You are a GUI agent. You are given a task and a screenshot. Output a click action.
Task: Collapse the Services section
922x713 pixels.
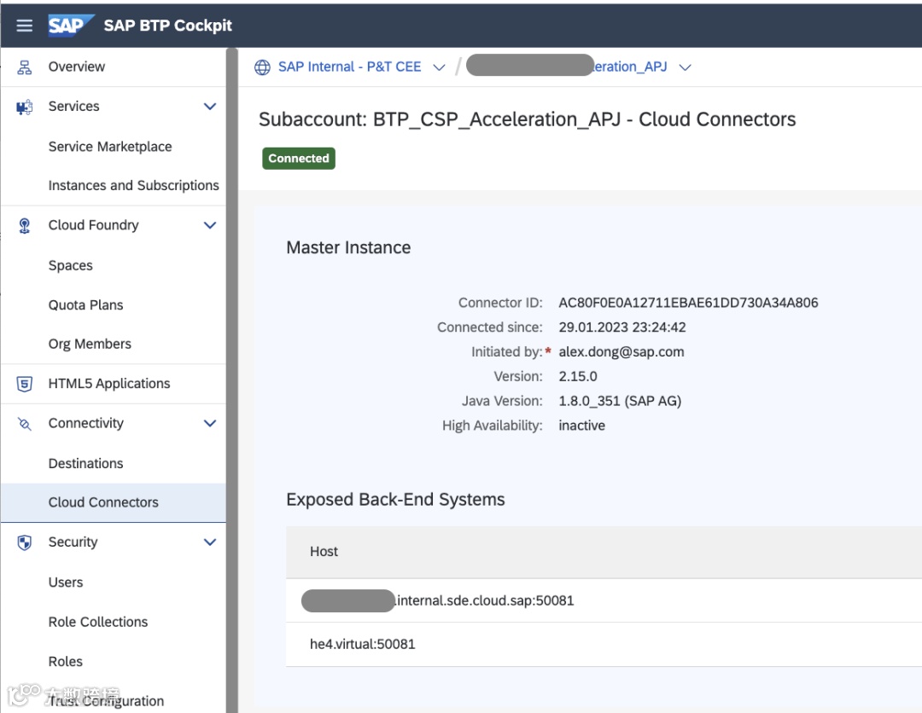(x=210, y=107)
